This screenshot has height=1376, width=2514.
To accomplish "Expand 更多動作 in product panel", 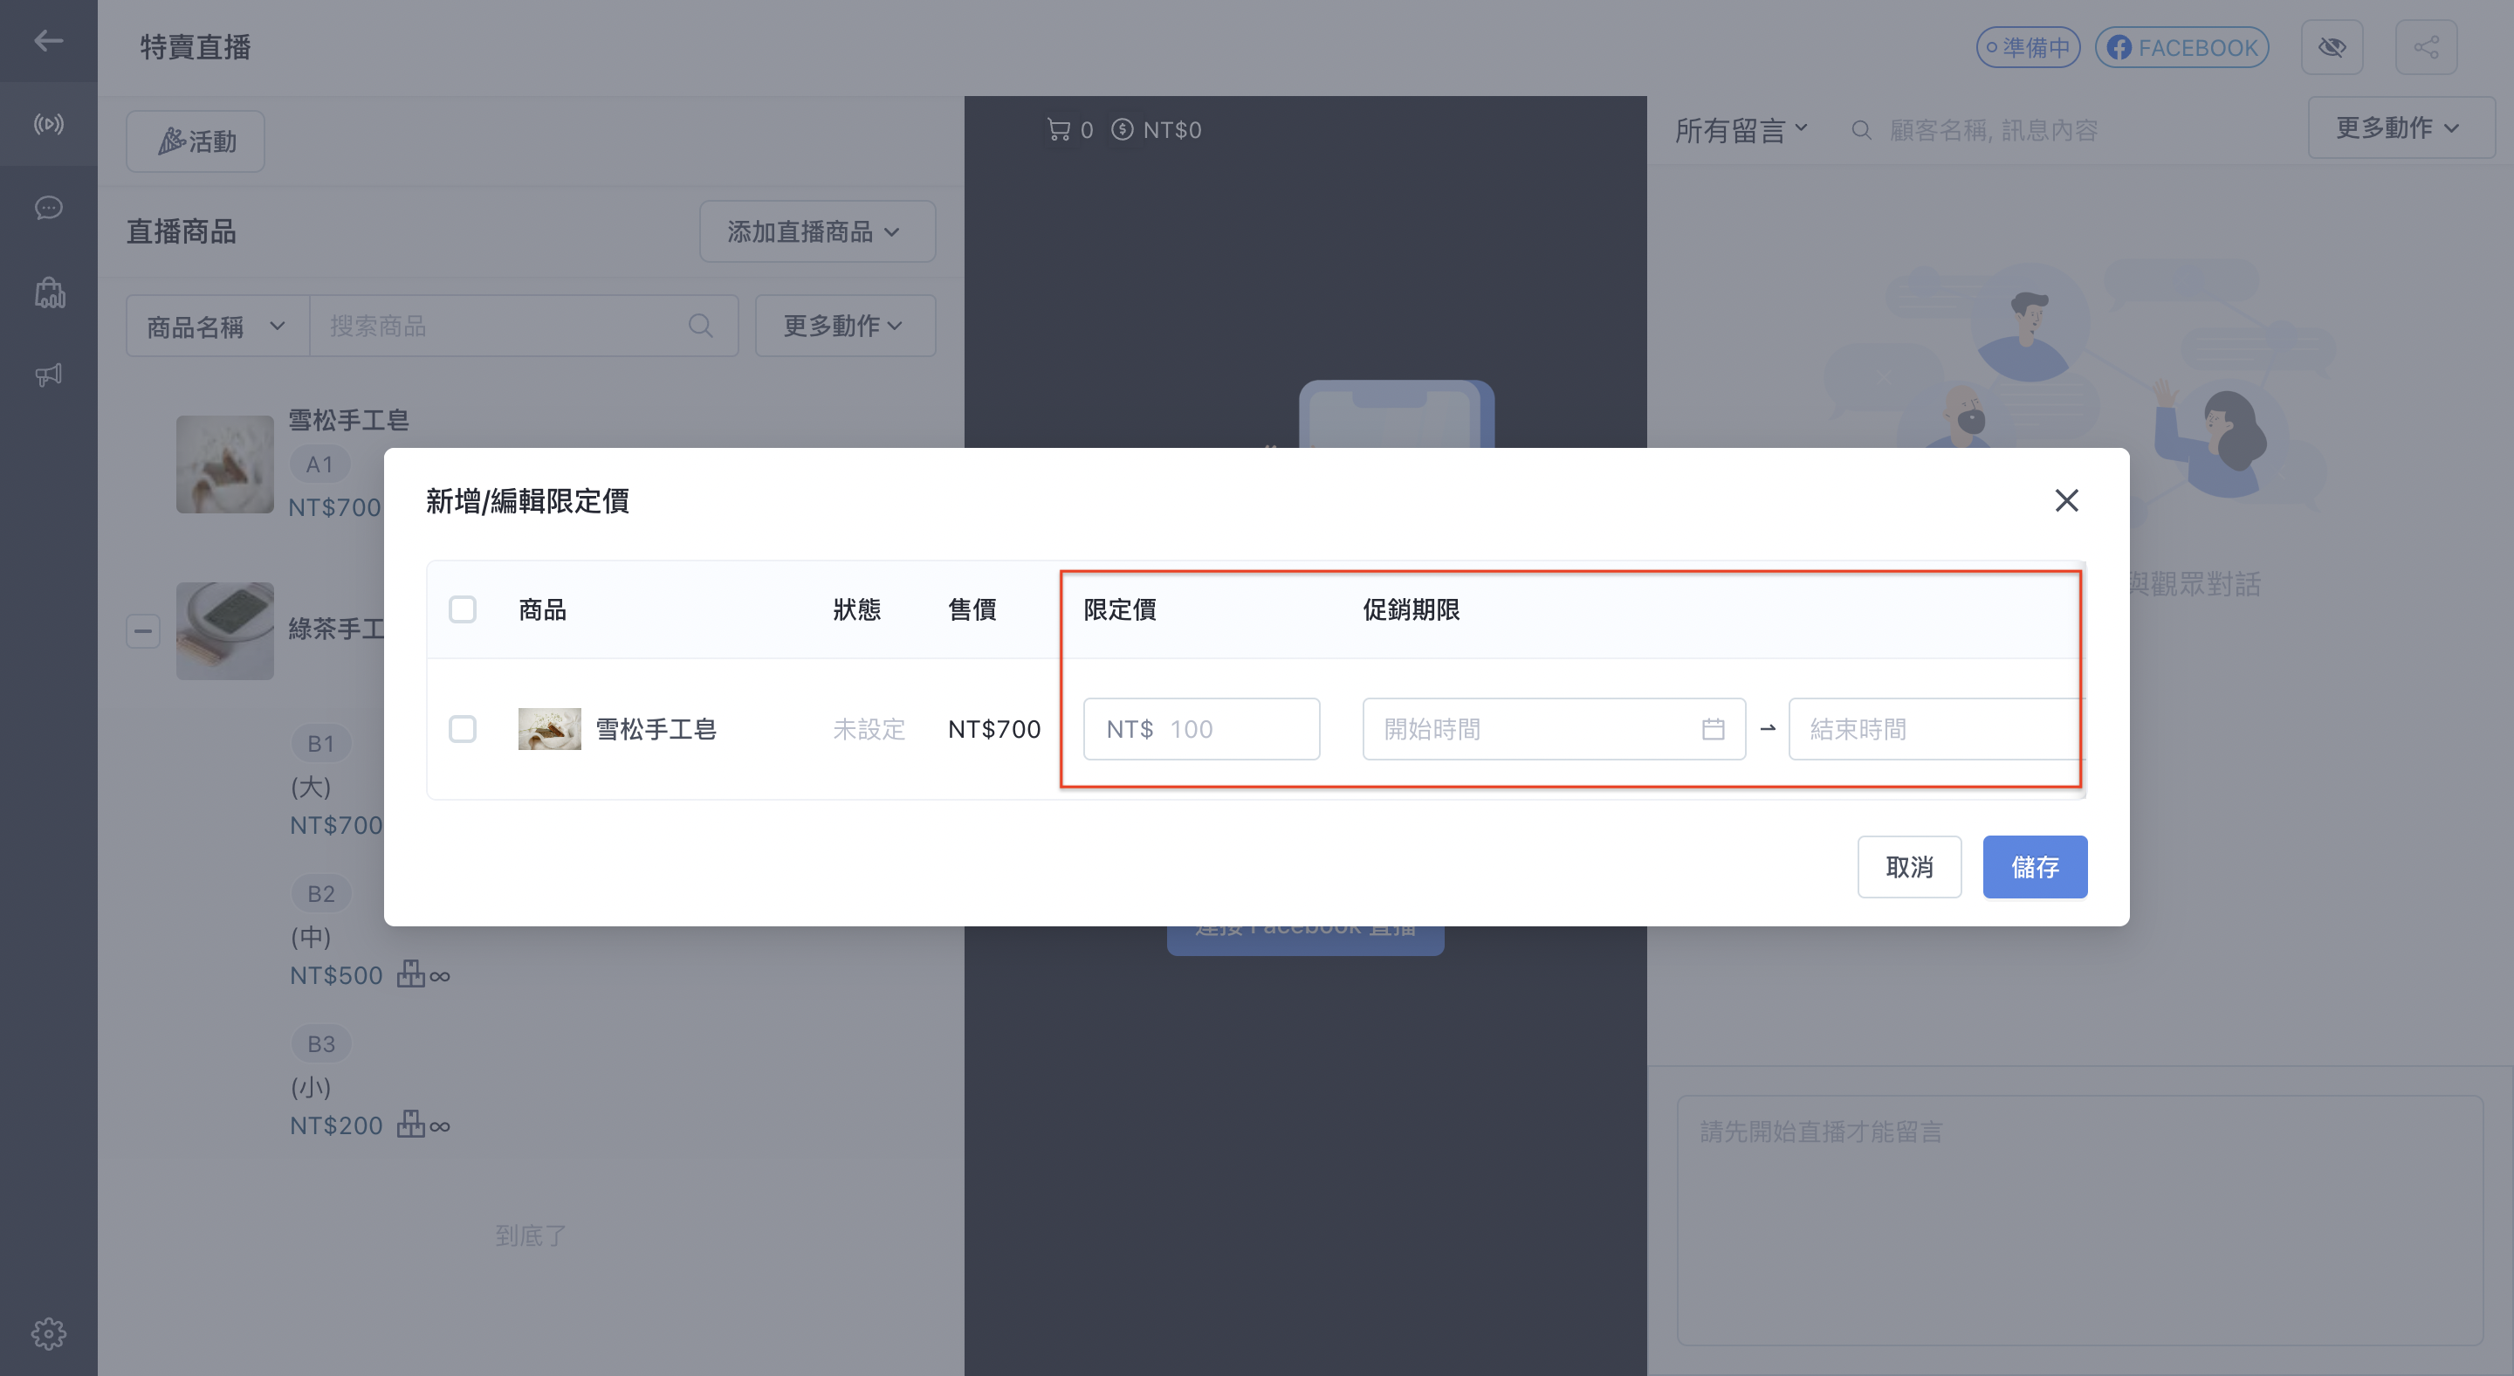I will (845, 326).
